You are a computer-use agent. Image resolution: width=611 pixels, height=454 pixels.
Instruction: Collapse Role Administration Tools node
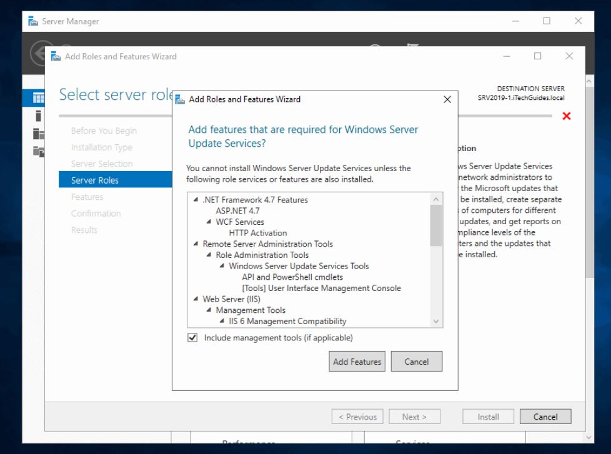click(x=209, y=255)
